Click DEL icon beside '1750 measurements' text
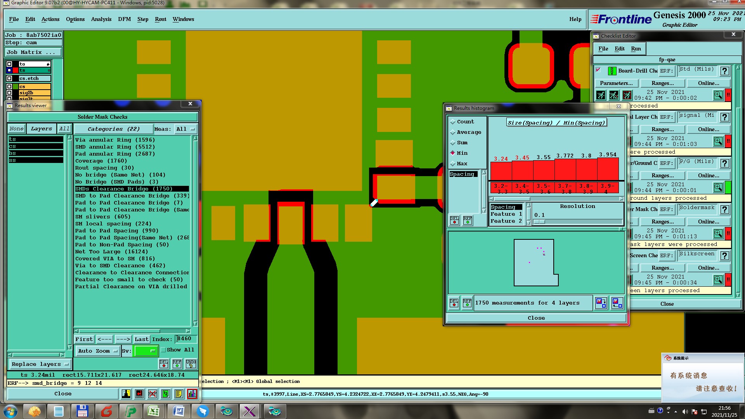Screen dimensions: 745x419 (454, 303)
